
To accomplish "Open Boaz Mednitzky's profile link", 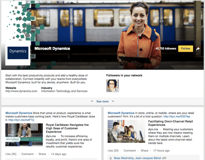I will [x=124, y=158].
